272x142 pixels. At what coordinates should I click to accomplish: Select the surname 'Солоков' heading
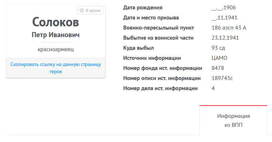[x=56, y=22]
